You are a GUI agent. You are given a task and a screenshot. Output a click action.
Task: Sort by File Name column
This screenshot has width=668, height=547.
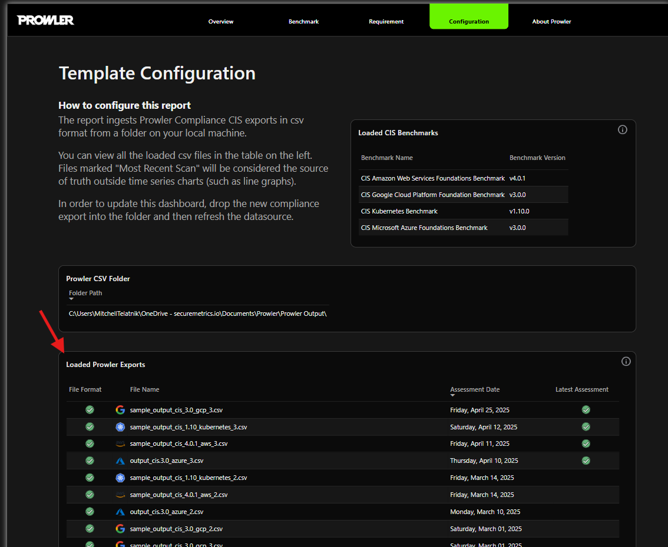[x=144, y=389]
